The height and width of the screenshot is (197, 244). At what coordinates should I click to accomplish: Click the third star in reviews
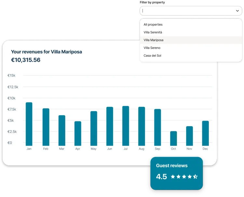pyautogui.click(x=184, y=177)
